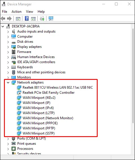Select WAN Miniport (PPPOE) device
The width and height of the screenshot is (135, 160).
(40, 123)
